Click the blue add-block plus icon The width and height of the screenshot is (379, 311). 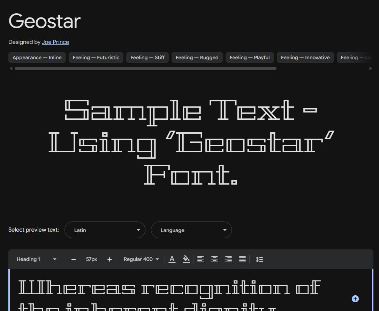point(355,299)
